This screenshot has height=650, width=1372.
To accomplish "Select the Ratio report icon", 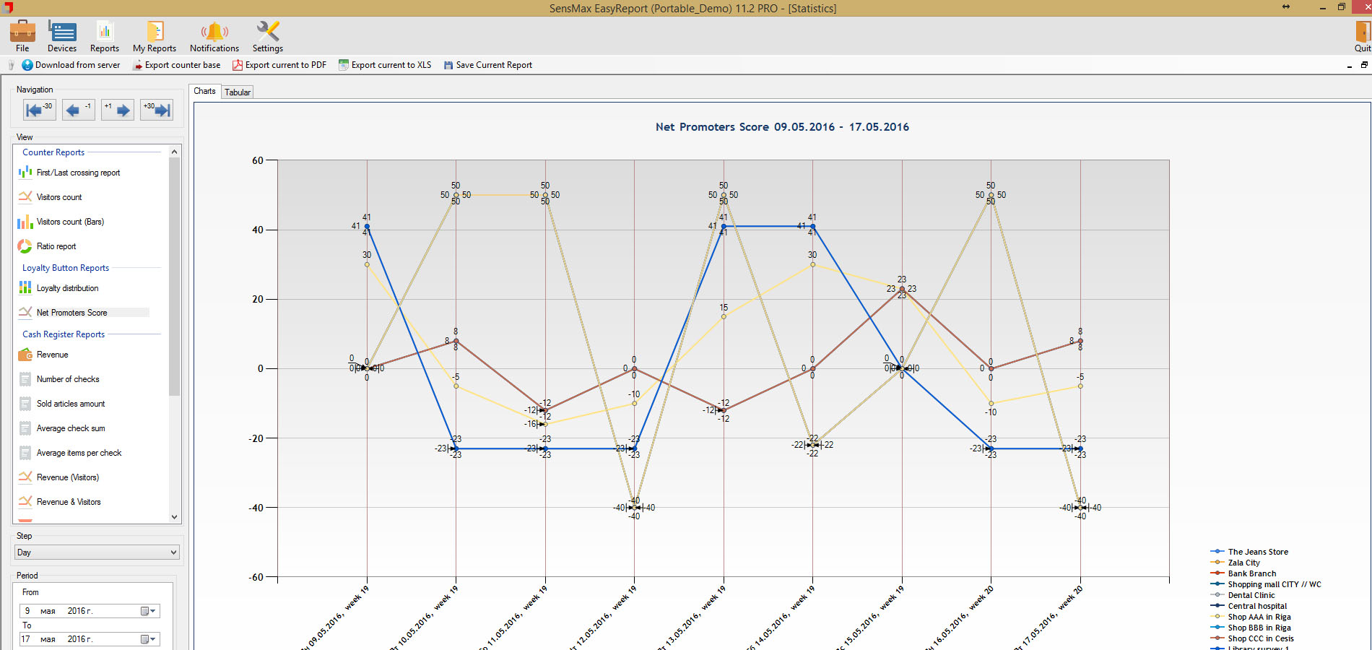I will tap(25, 246).
